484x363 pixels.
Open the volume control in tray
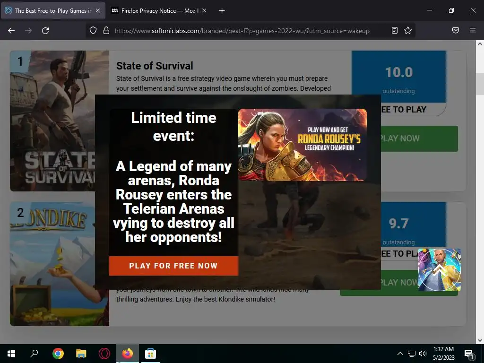tap(423, 354)
